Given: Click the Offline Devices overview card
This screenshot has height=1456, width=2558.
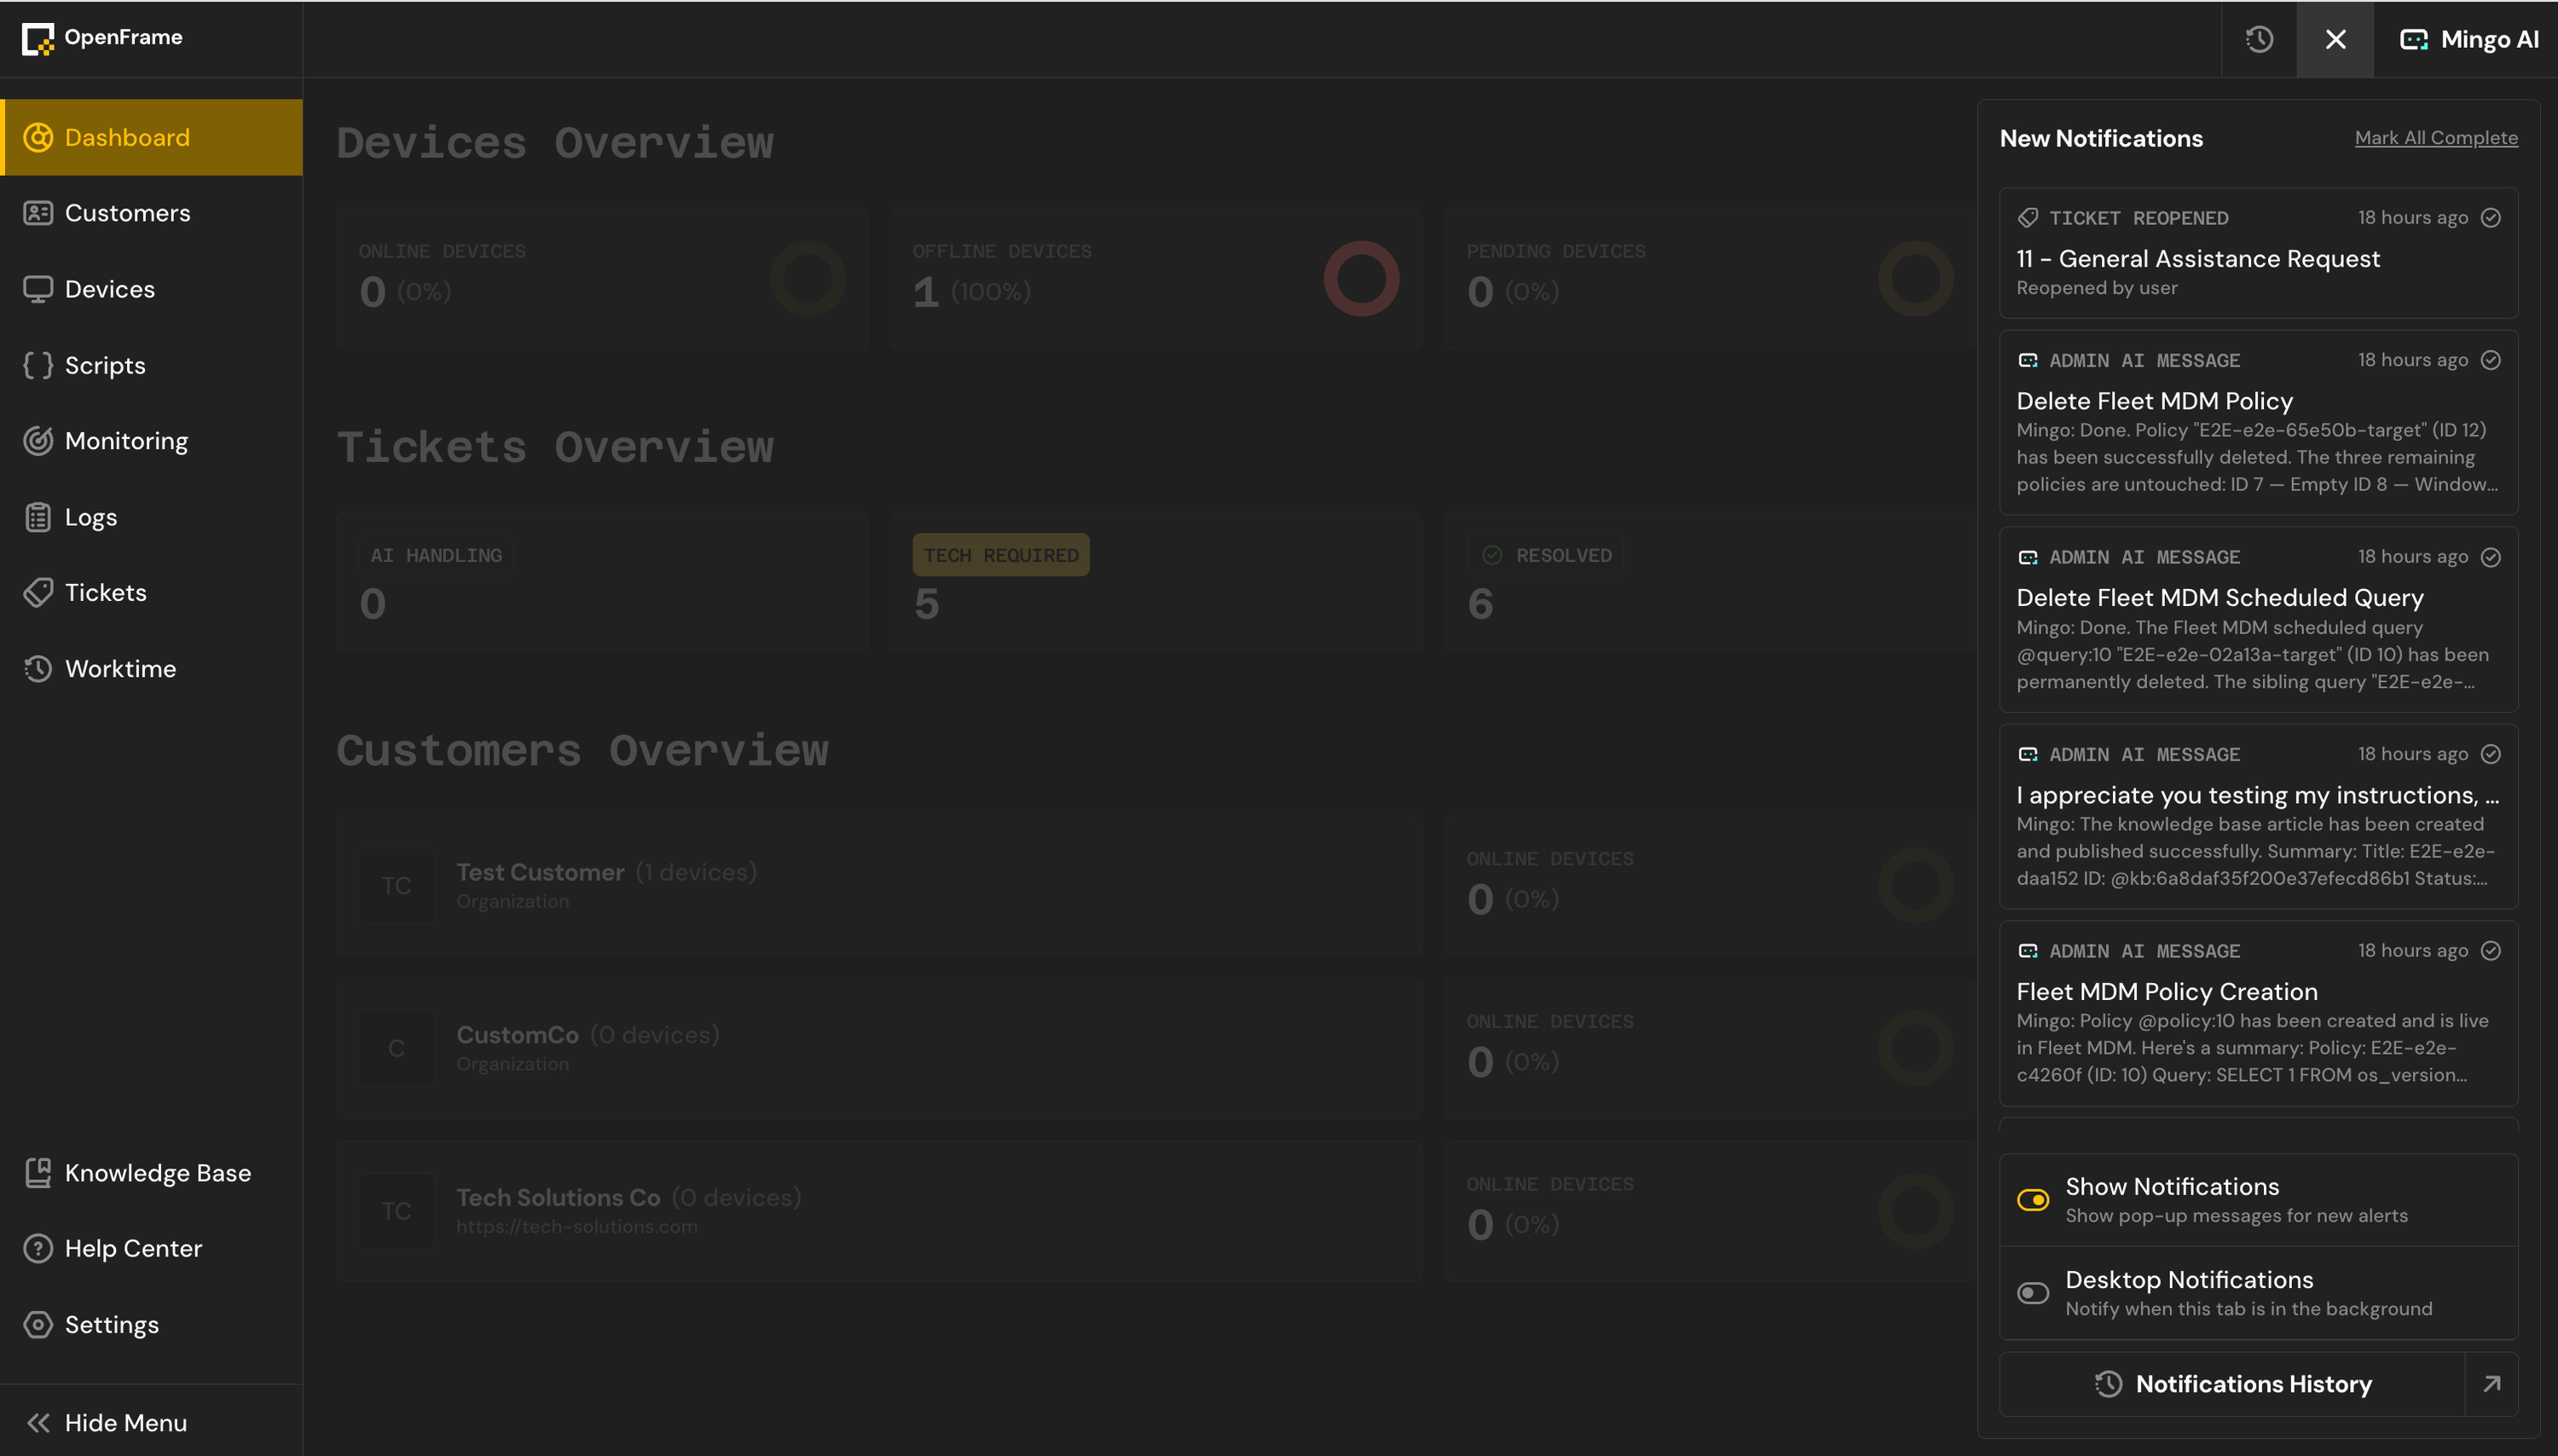Looking at the screenshot, I should [x=1156, y=278].
